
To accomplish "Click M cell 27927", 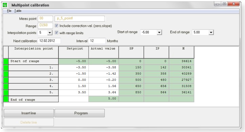I will tap(182, 80).
